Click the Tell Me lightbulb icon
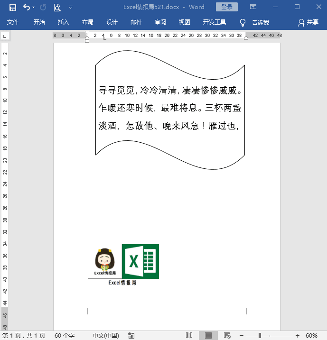 pos(243,23)
